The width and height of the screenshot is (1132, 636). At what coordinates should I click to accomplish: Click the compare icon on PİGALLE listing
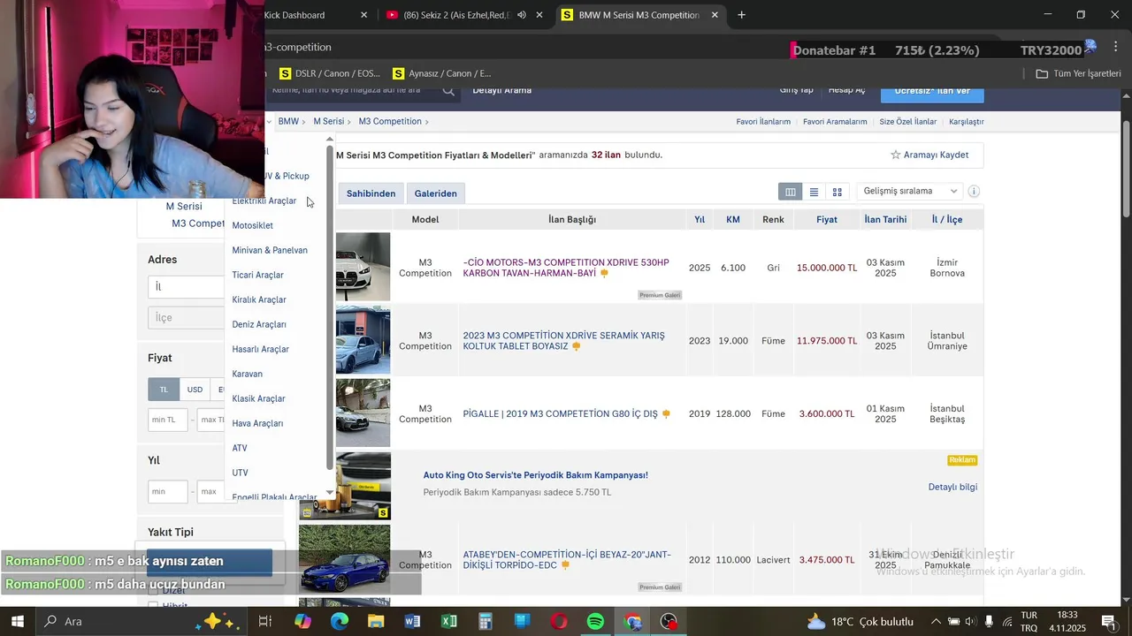(x=666, y=414)
